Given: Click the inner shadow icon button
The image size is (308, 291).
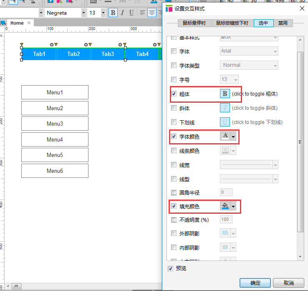Looking at the screenshot, I should [x=225, y=247].
